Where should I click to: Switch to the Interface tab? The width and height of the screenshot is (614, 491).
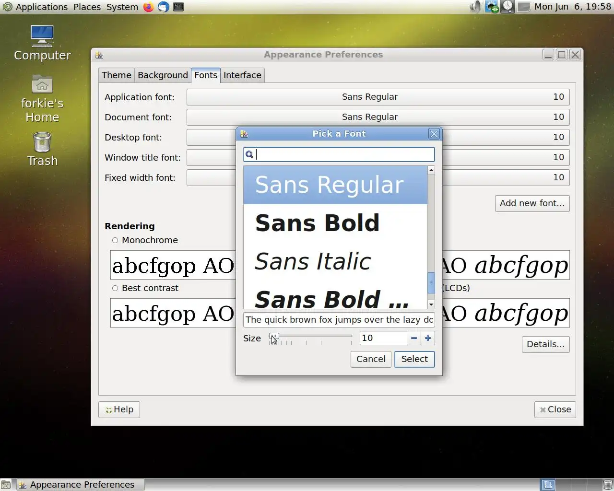click(242, 75)
